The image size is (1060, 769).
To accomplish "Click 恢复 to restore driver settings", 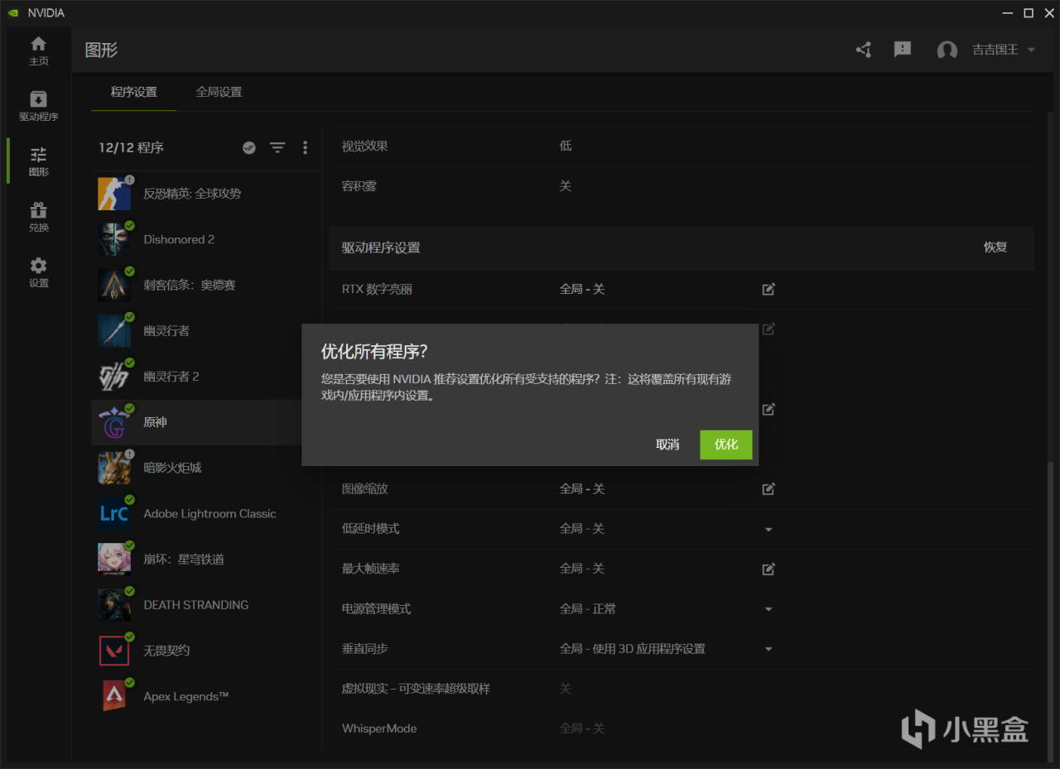I will coord(995,248).
